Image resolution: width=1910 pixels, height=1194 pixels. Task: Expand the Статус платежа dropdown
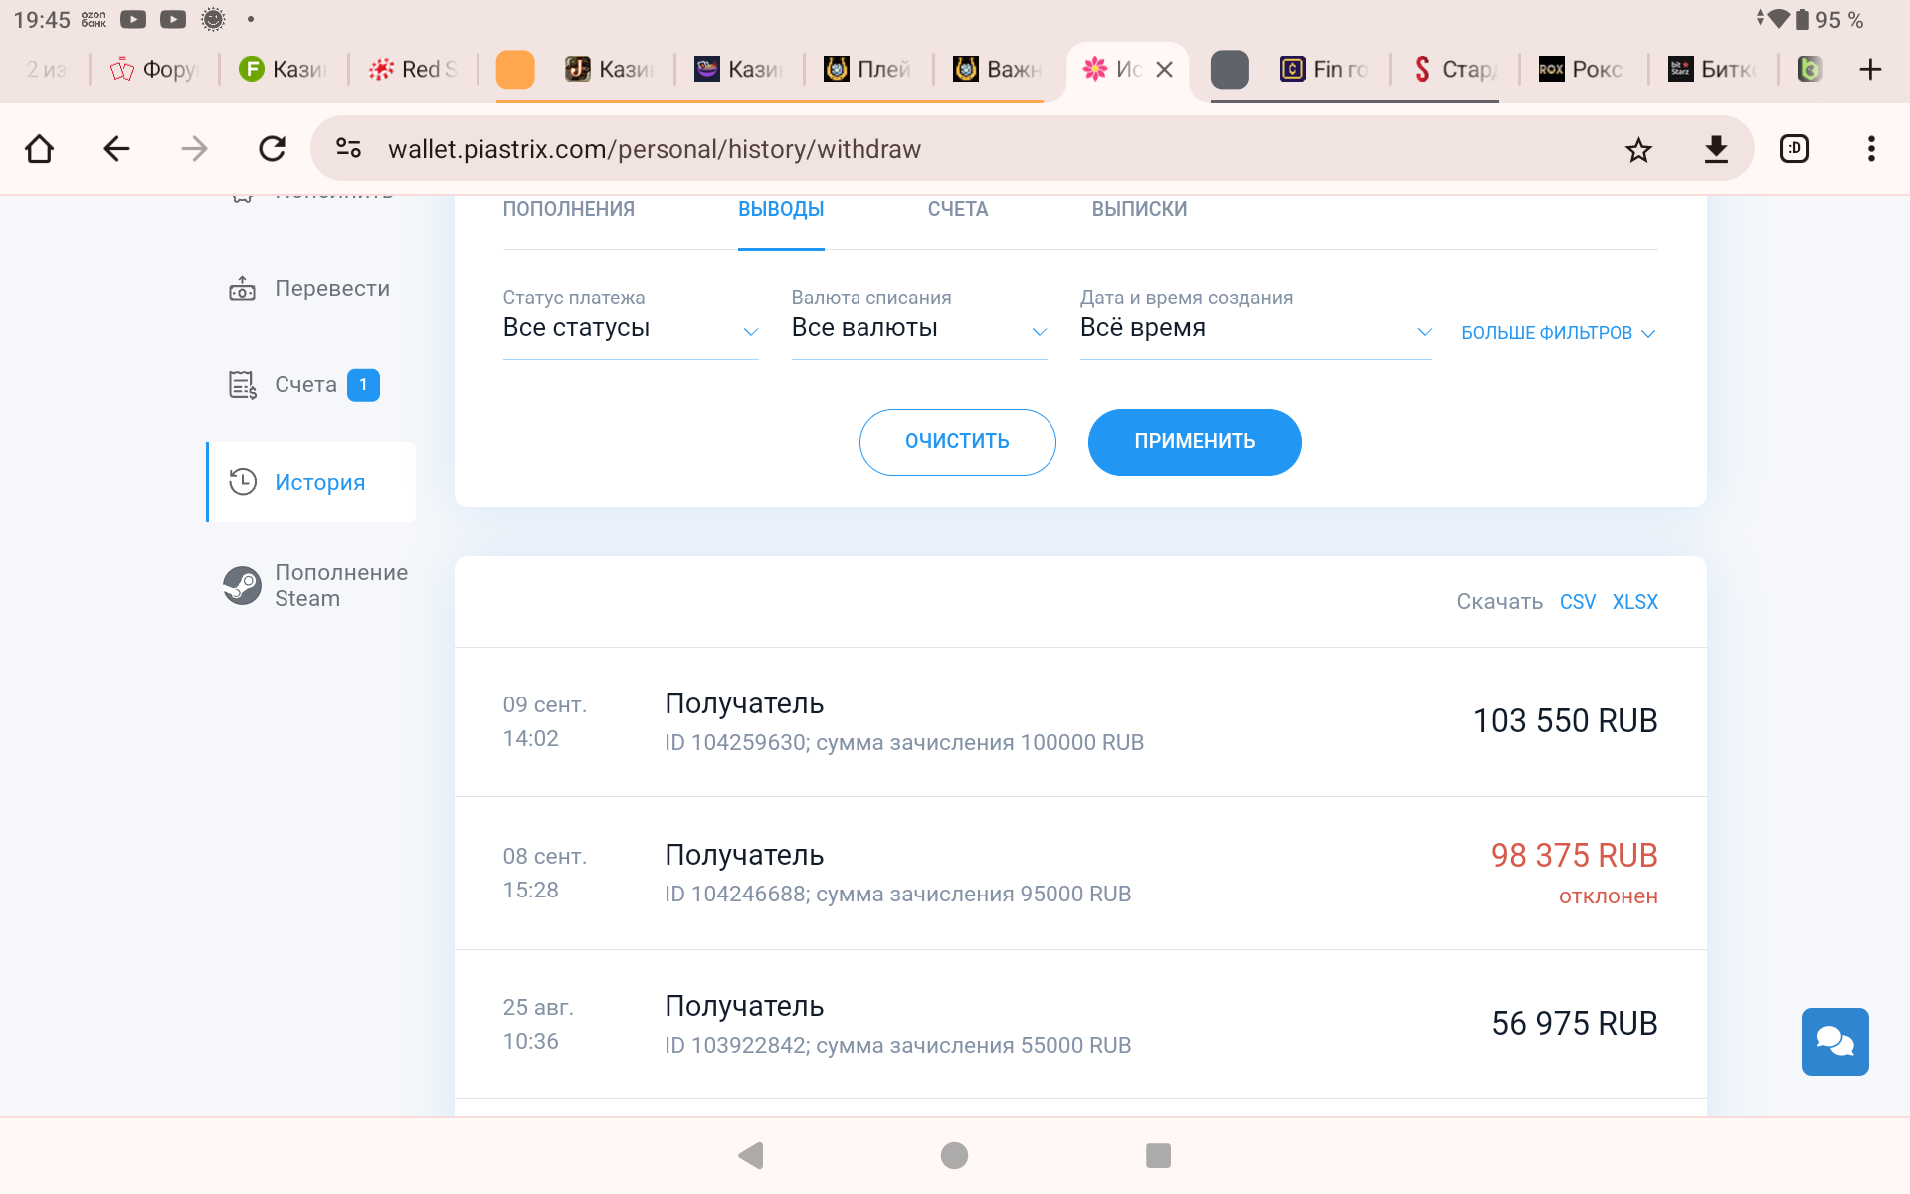(x=630, y=329)
